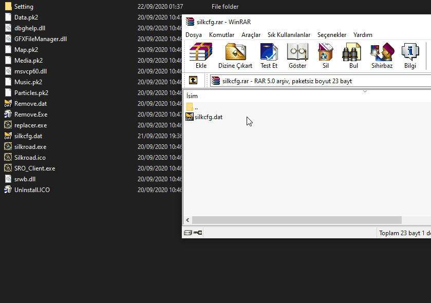Screen dimensions: 431x303
Task: Select GFXFileManager.dll in Explorer
Action: click(41, 39)
